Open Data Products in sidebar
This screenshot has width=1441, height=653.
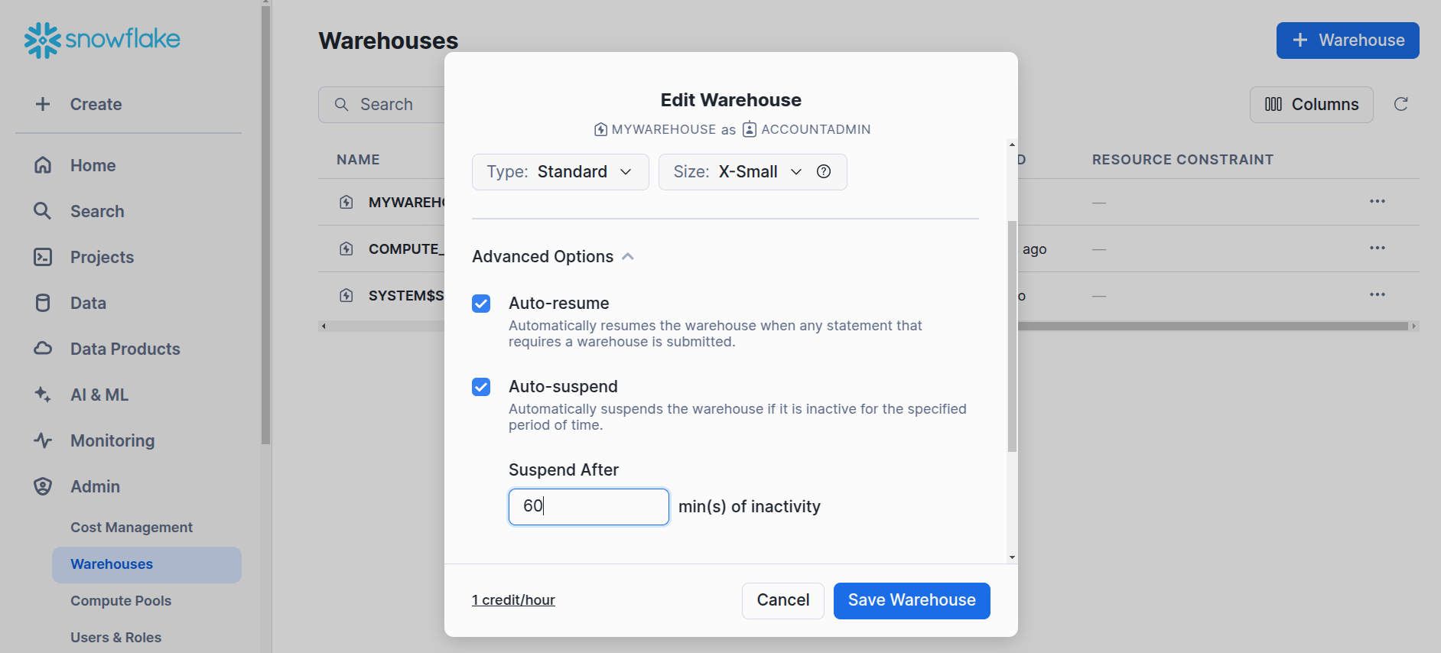point(125,349)
